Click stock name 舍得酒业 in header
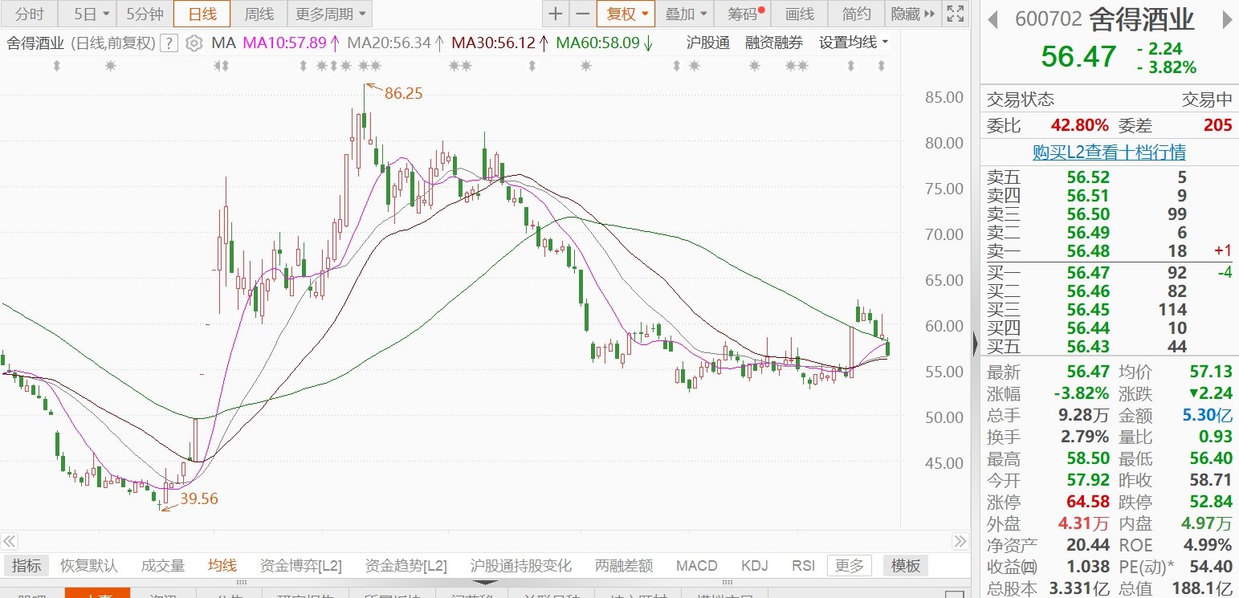 point(1142,18)
